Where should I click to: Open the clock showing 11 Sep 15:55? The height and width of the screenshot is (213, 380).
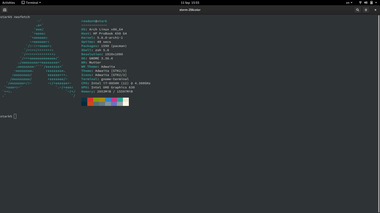(190, 3)
